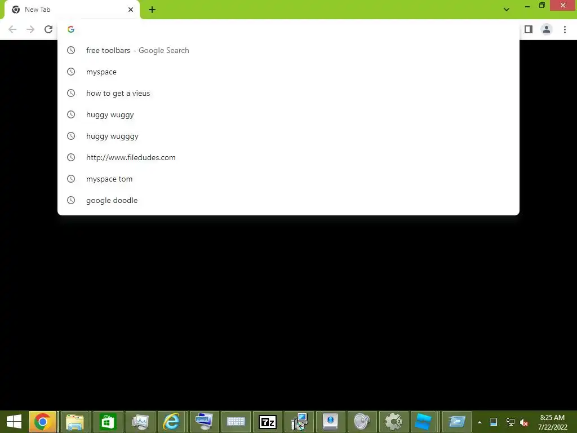The width and height of the screenshot is (577, 433).
Task: Expand the tab search chevron
Action: pyautogui.click(x=507, y=10)
